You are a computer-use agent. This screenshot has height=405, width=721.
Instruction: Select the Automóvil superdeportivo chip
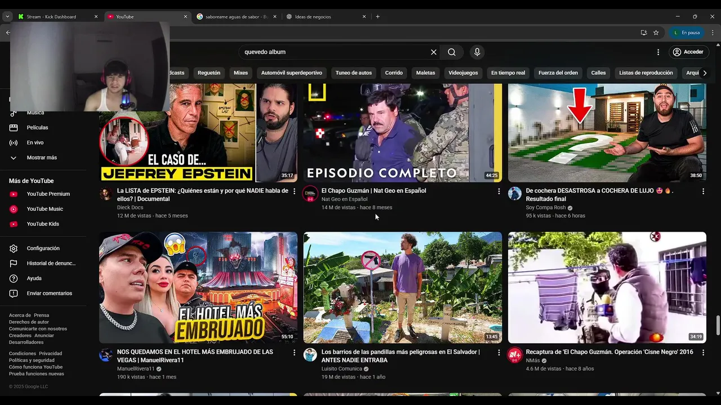coord(292,73)
